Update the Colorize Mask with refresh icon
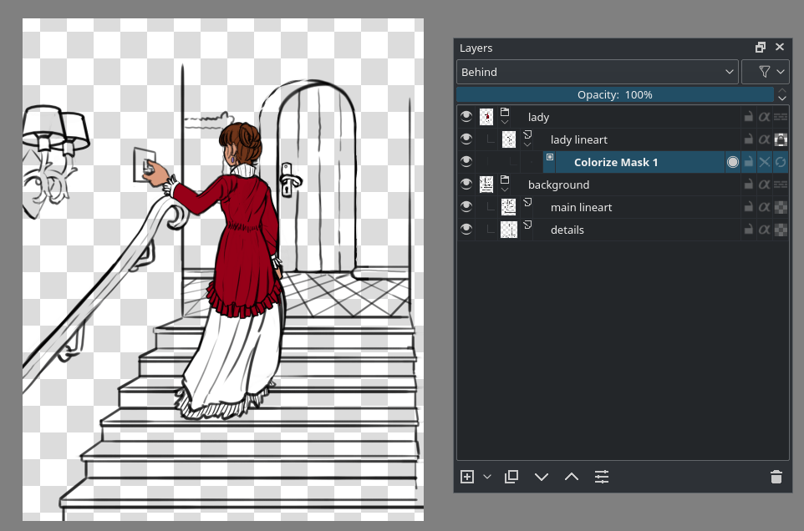 [x=780, y=162]
